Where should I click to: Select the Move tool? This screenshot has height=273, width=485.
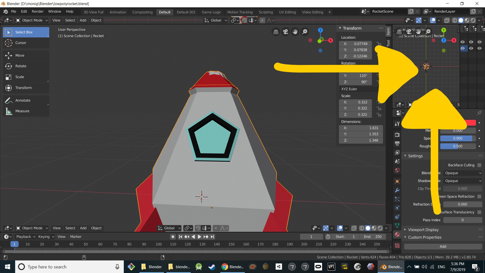(x=20, y=55)
